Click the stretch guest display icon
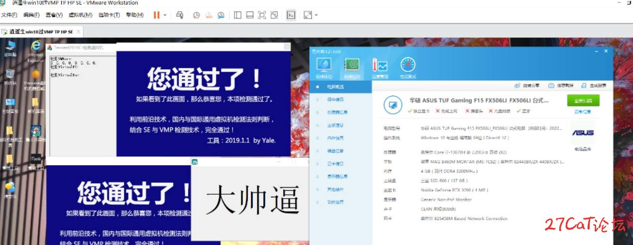The image size is (633, 245). (x=308, y=15)
